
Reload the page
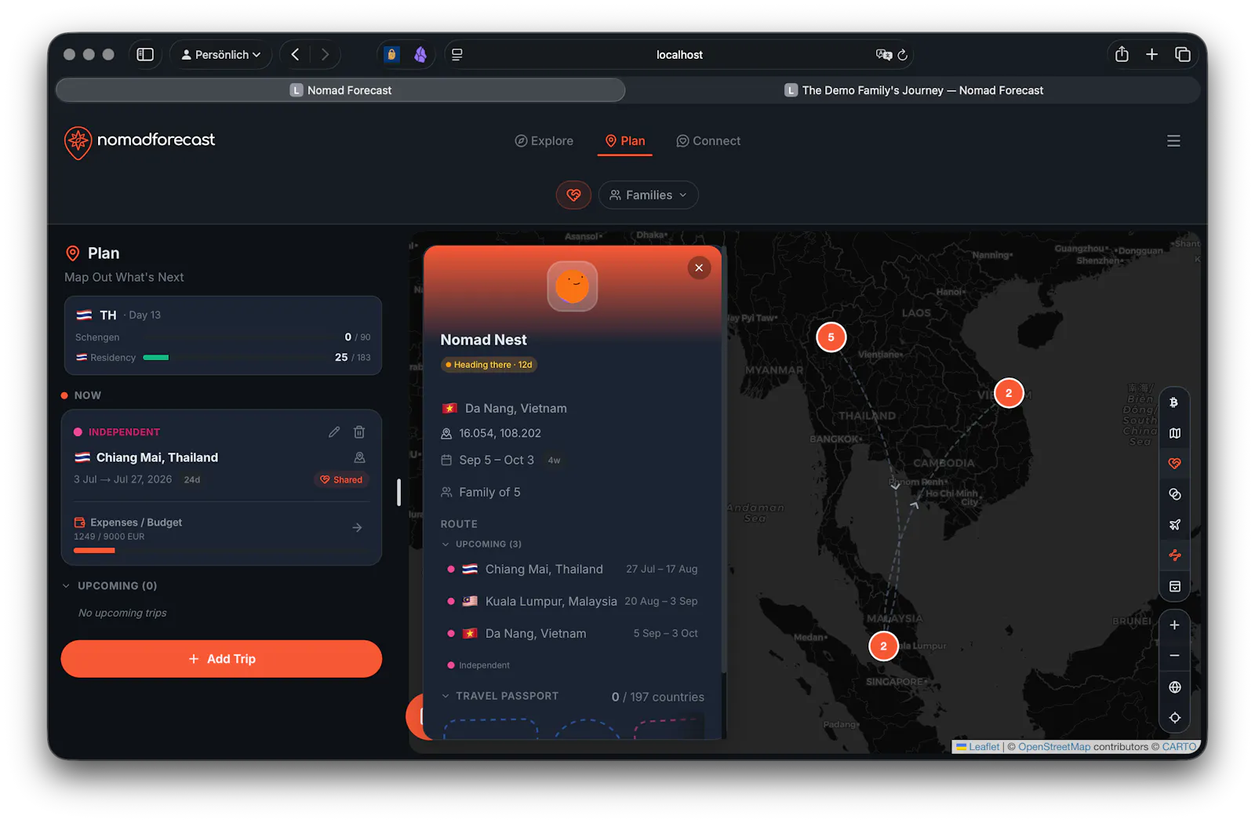point(903,55)
